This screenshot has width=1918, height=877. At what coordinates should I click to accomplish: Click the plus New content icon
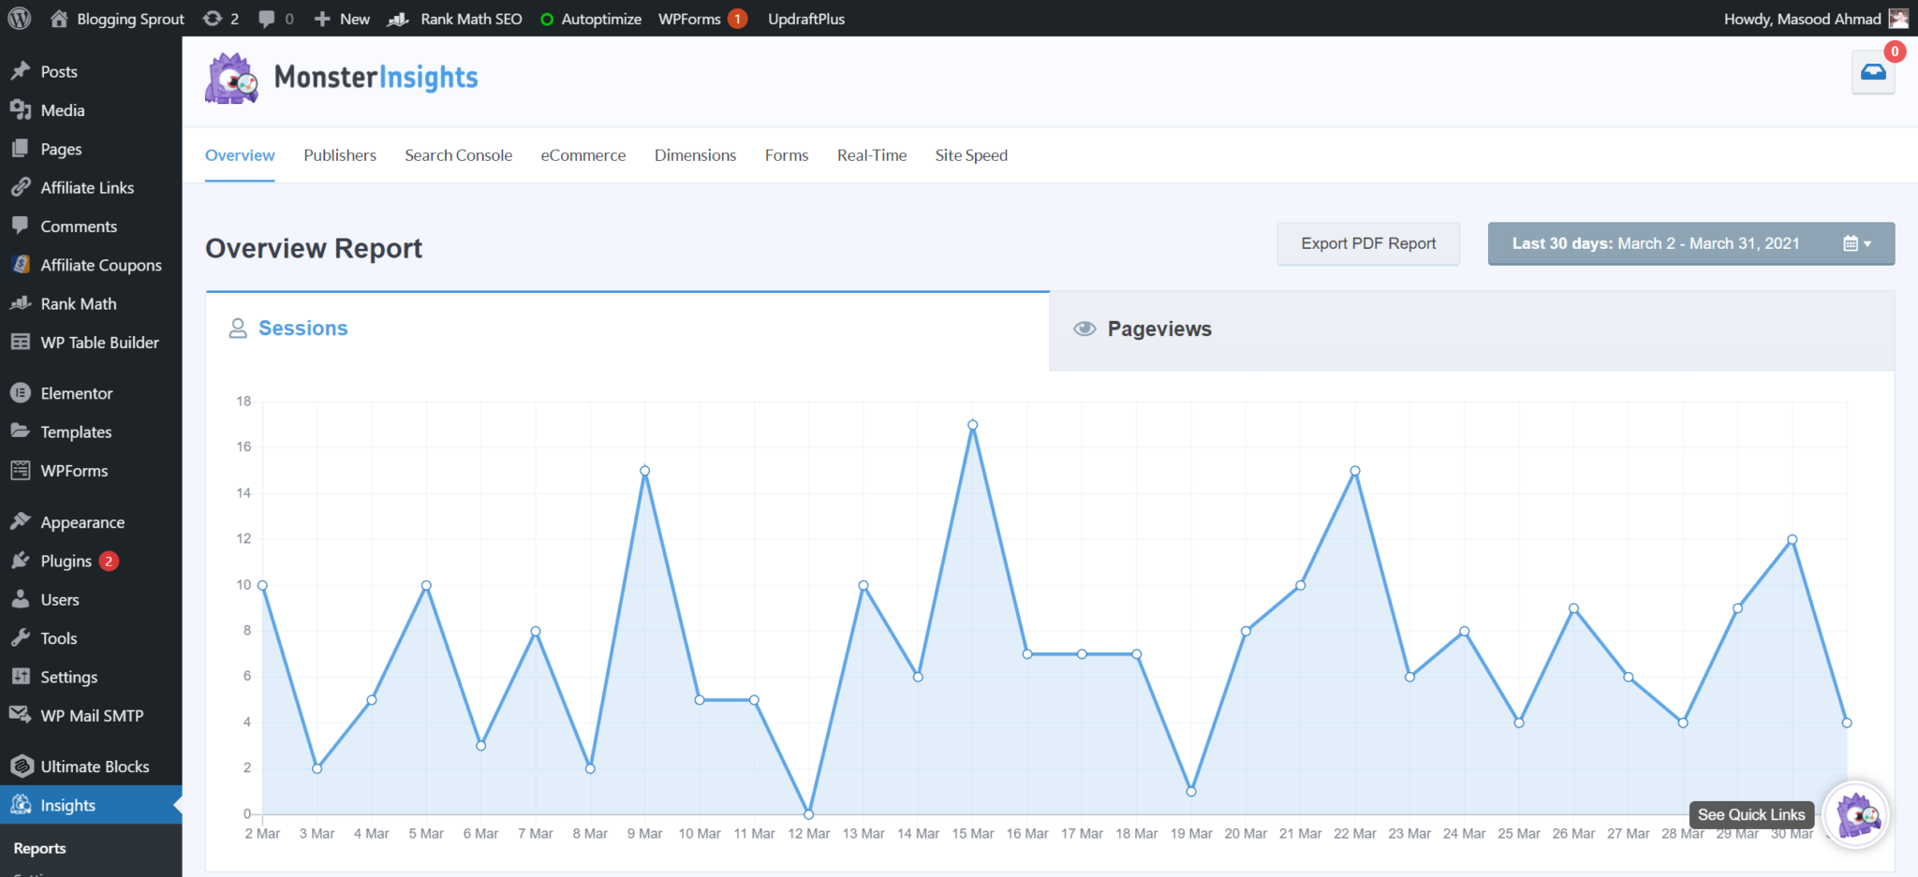(x=322, y=19)
